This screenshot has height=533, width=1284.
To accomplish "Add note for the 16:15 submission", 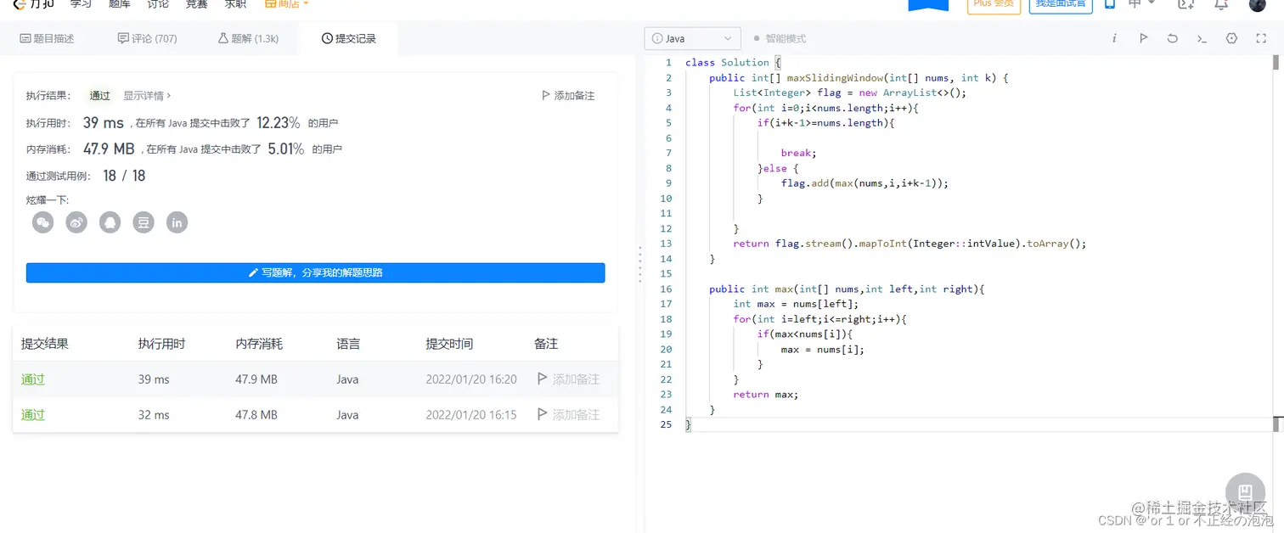I will coord(568,415).
